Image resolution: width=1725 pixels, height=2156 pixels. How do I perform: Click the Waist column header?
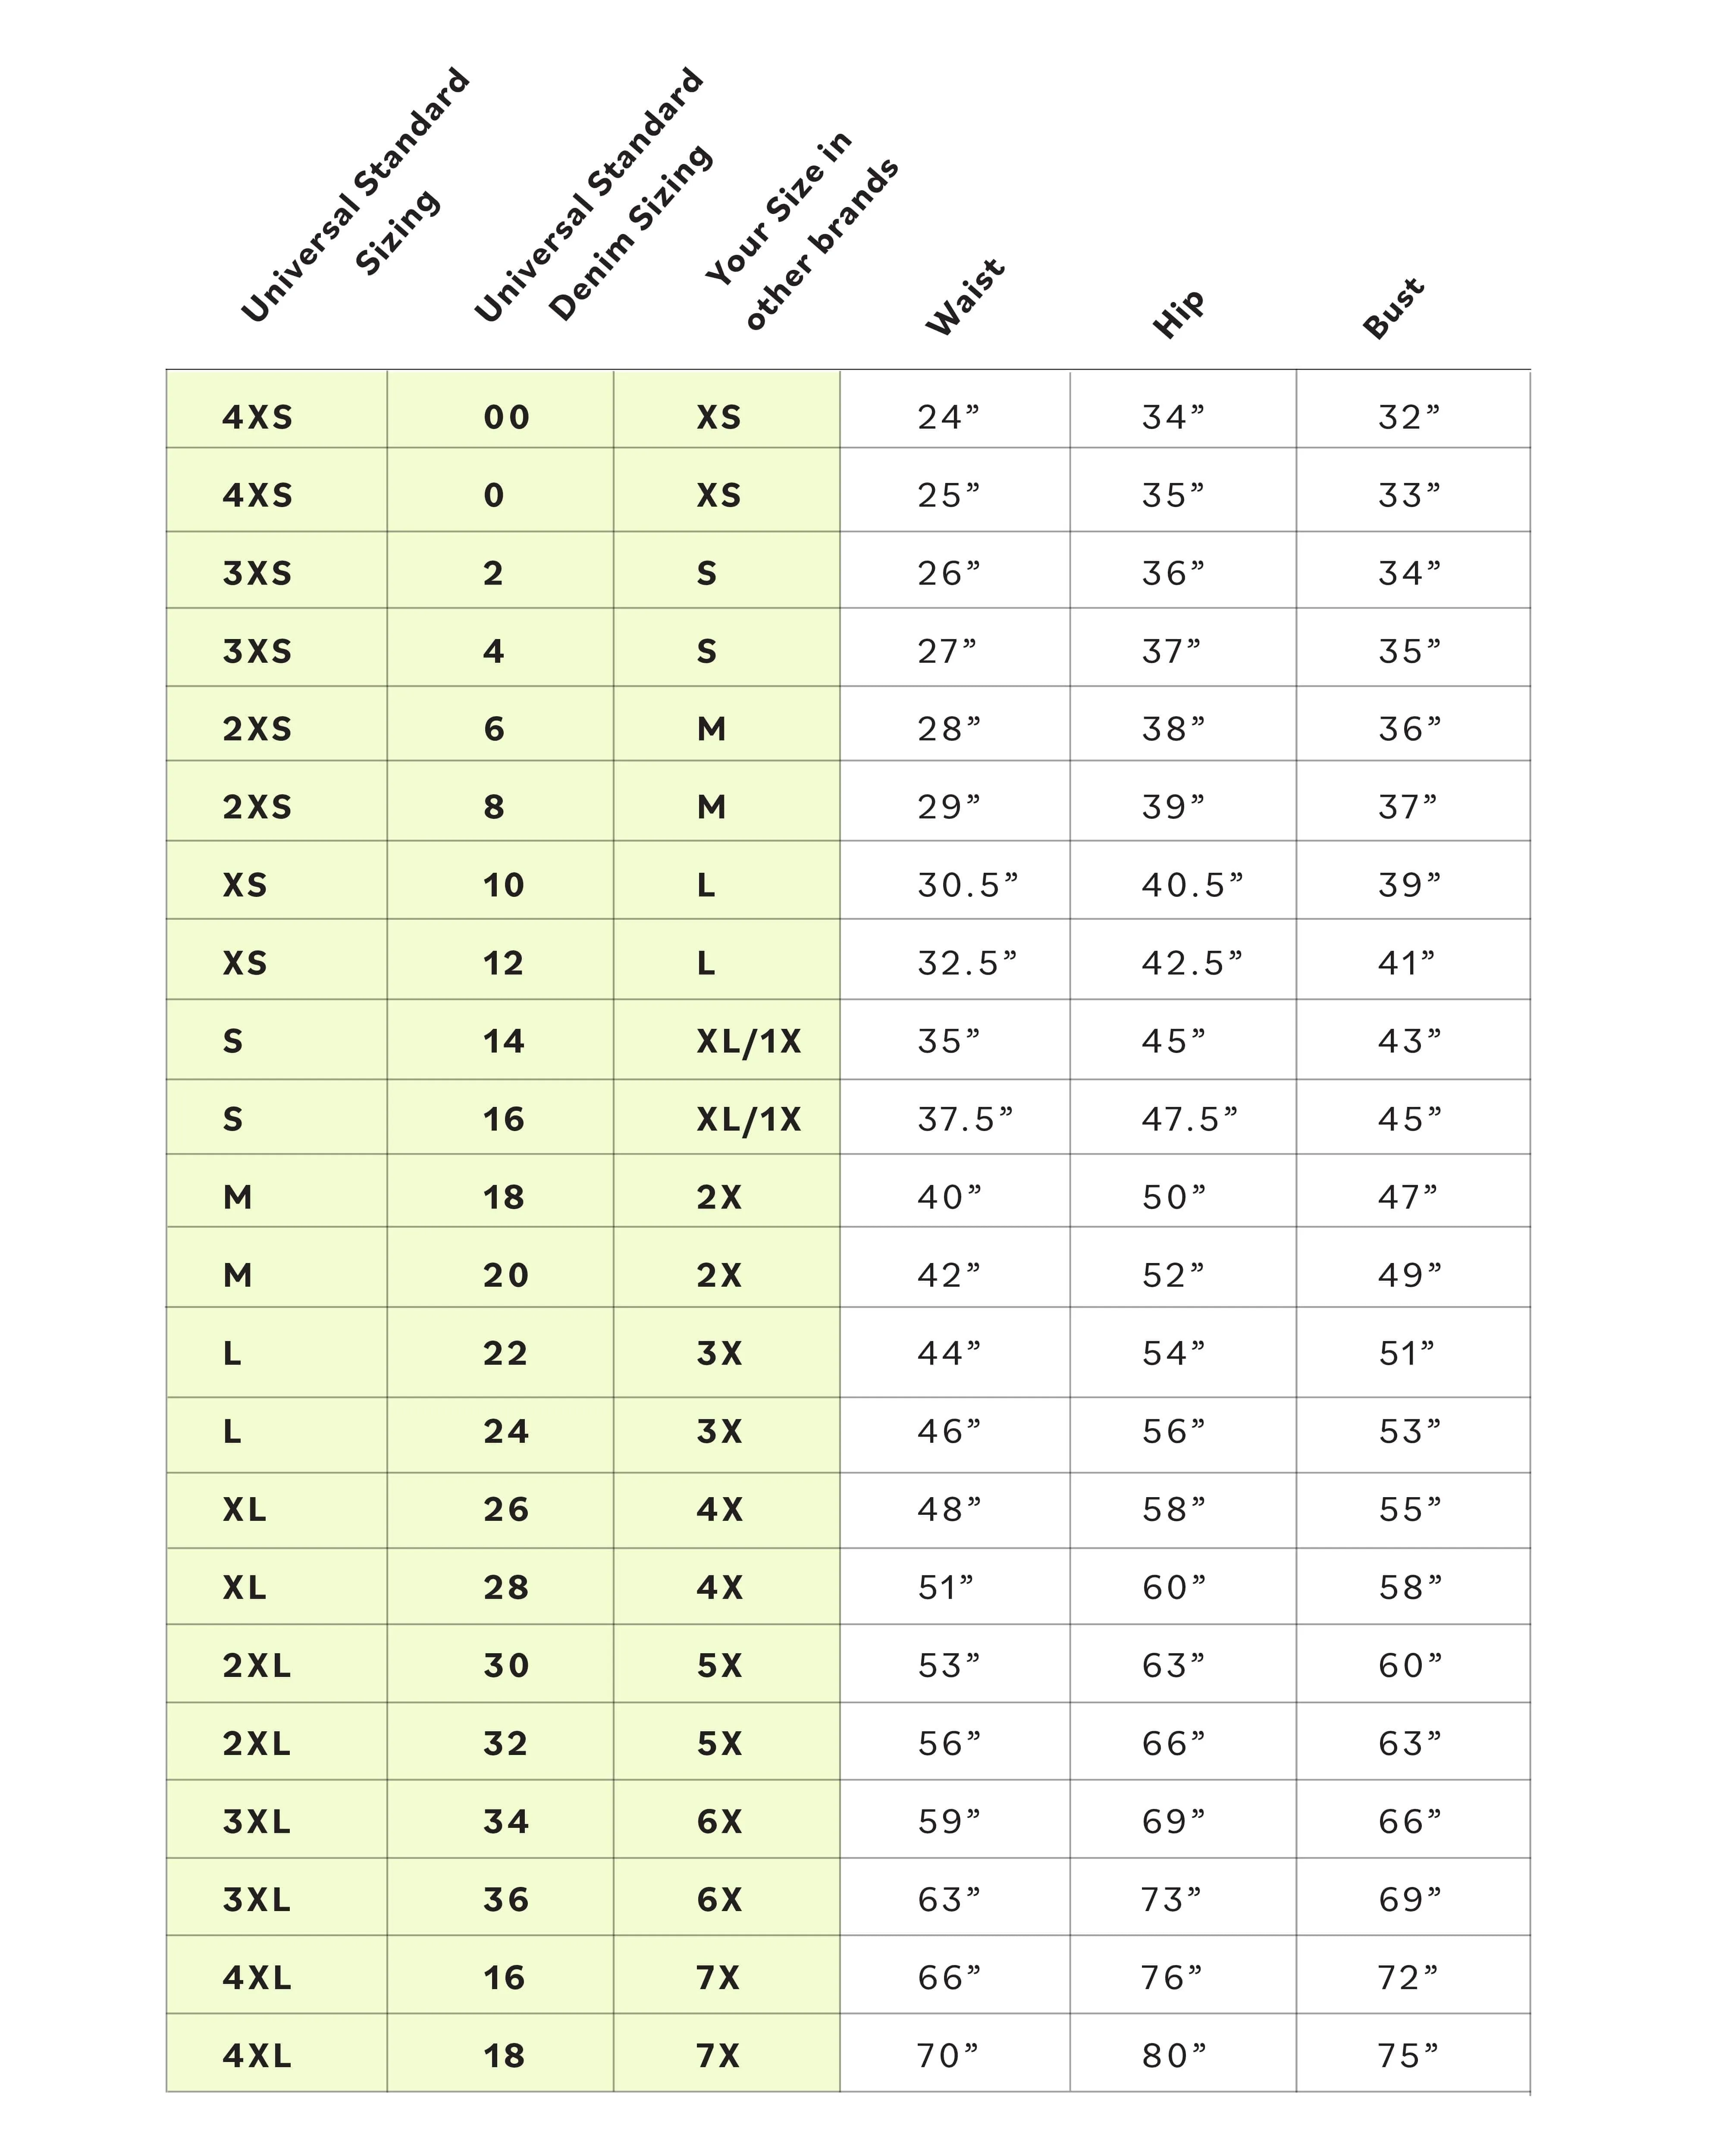pyautogui.click(x=965, y=297)
